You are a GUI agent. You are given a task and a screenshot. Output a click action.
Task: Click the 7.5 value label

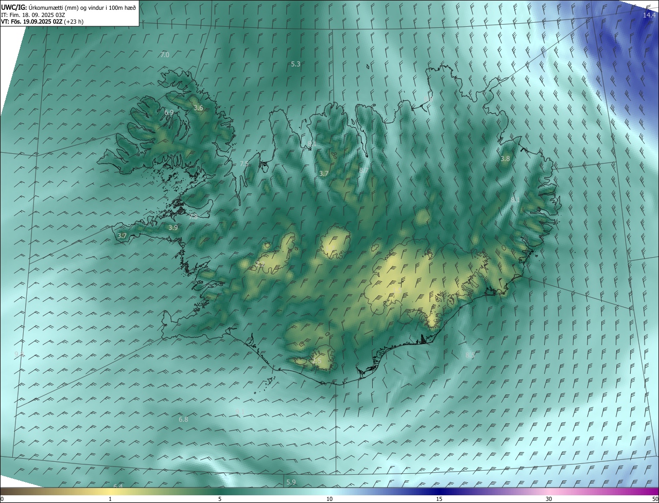(244, 164)
